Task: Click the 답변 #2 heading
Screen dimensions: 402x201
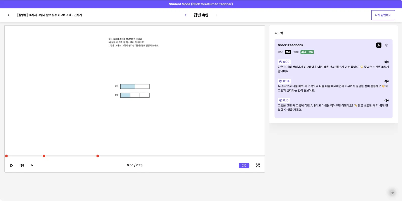Action: (x=201, y=15)
